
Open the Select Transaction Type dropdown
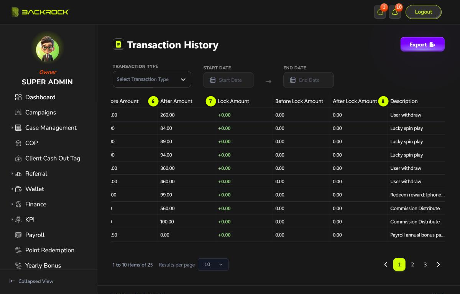(x=152, y=79)
